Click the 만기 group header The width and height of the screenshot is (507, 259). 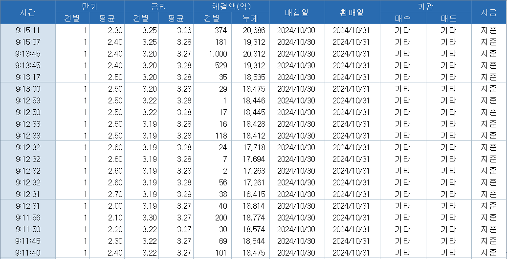pos(89,6)
